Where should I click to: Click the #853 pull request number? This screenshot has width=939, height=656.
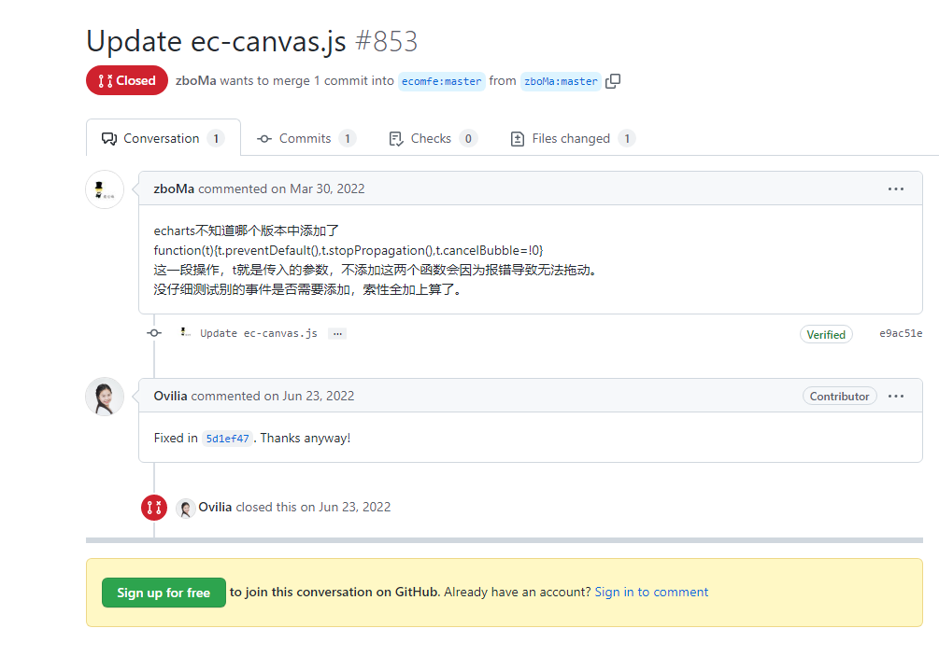pos(386,41)
